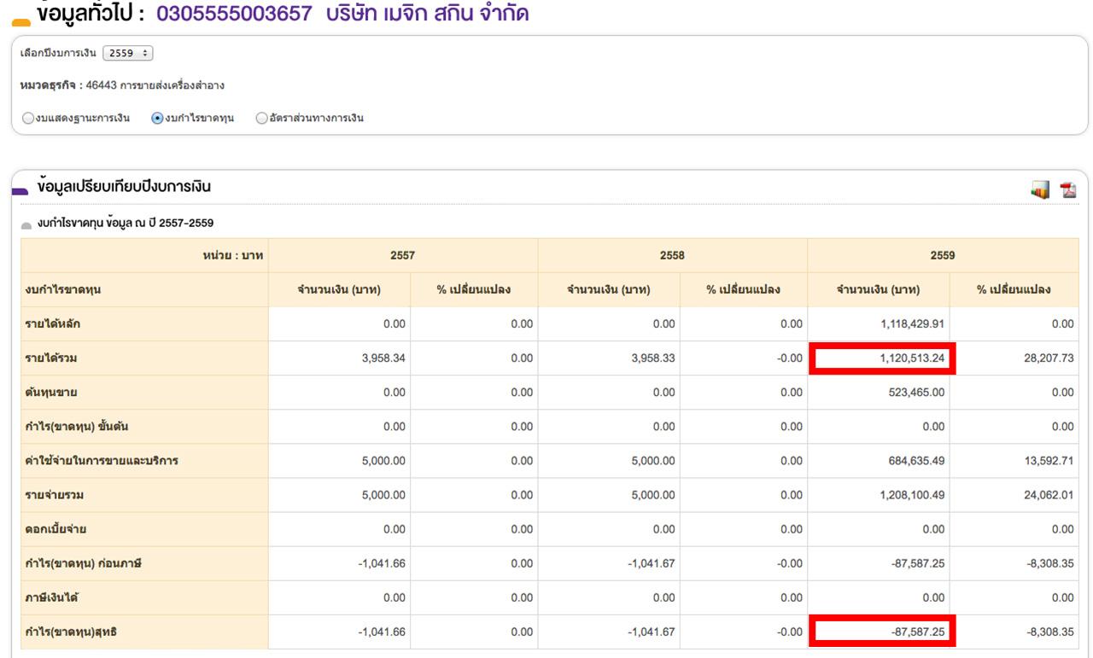The width and height of the screenshot is (1093, 658).
Task: Click the highlighted 1,120,513.24 total revenue cell
Action: coord(882,358)
